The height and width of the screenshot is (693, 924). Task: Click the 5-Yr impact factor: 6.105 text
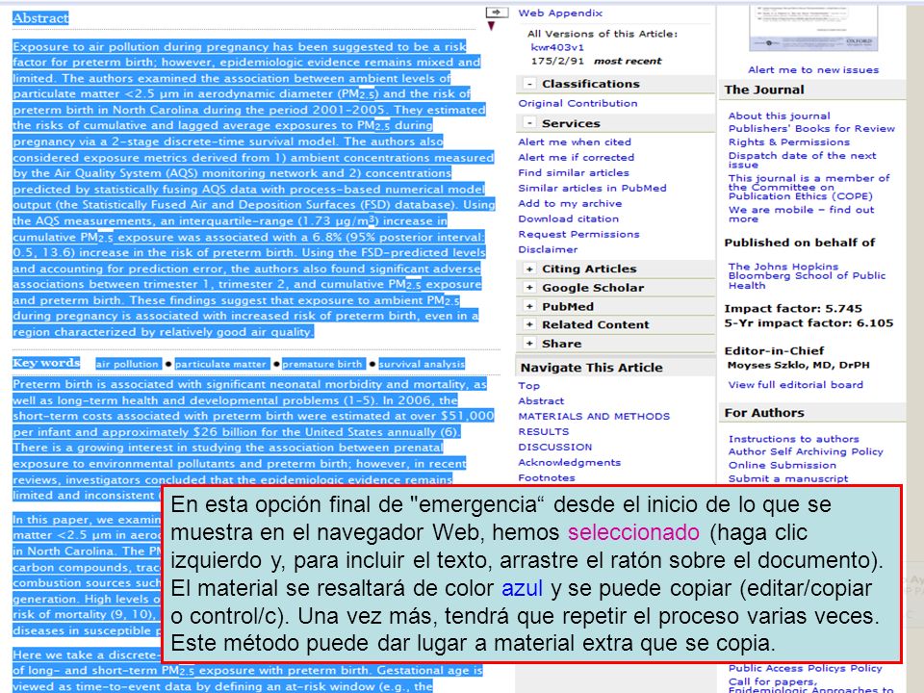808,323
